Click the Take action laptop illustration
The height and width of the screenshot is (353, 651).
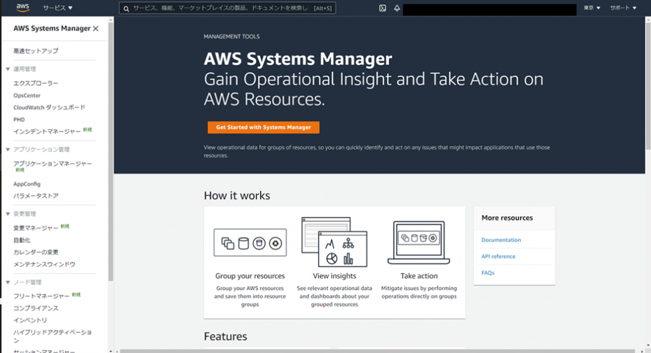pyautogui.click(x=419, y=242)
